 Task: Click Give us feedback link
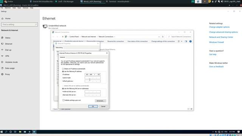coord(216,66)
